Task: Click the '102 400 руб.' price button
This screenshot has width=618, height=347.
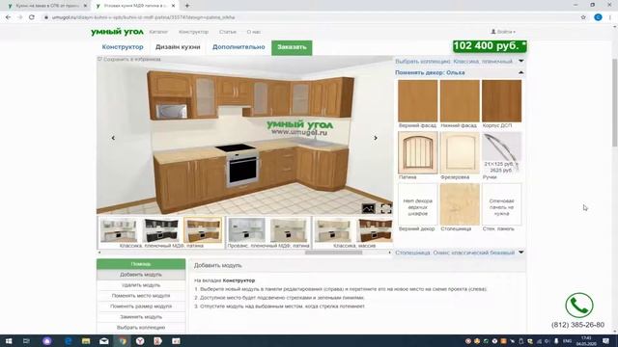Action: tap(490, 46)
